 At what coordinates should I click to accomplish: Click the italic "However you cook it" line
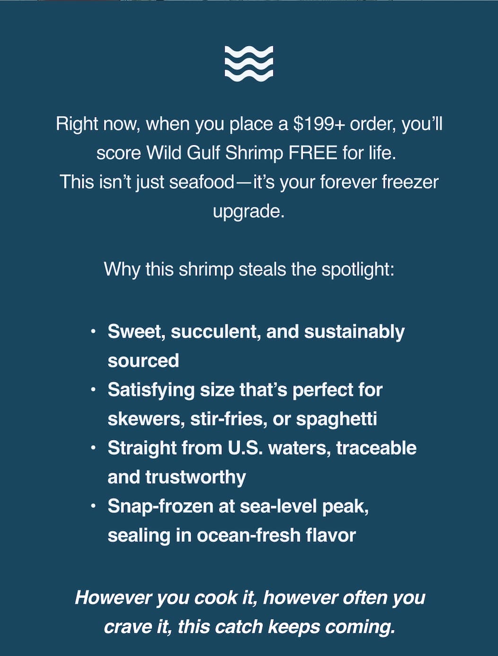coord(250,598)
